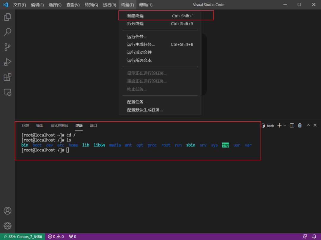Open the 选择(S) menu
This screenshot has height=240, width=321.
point(55,5)
